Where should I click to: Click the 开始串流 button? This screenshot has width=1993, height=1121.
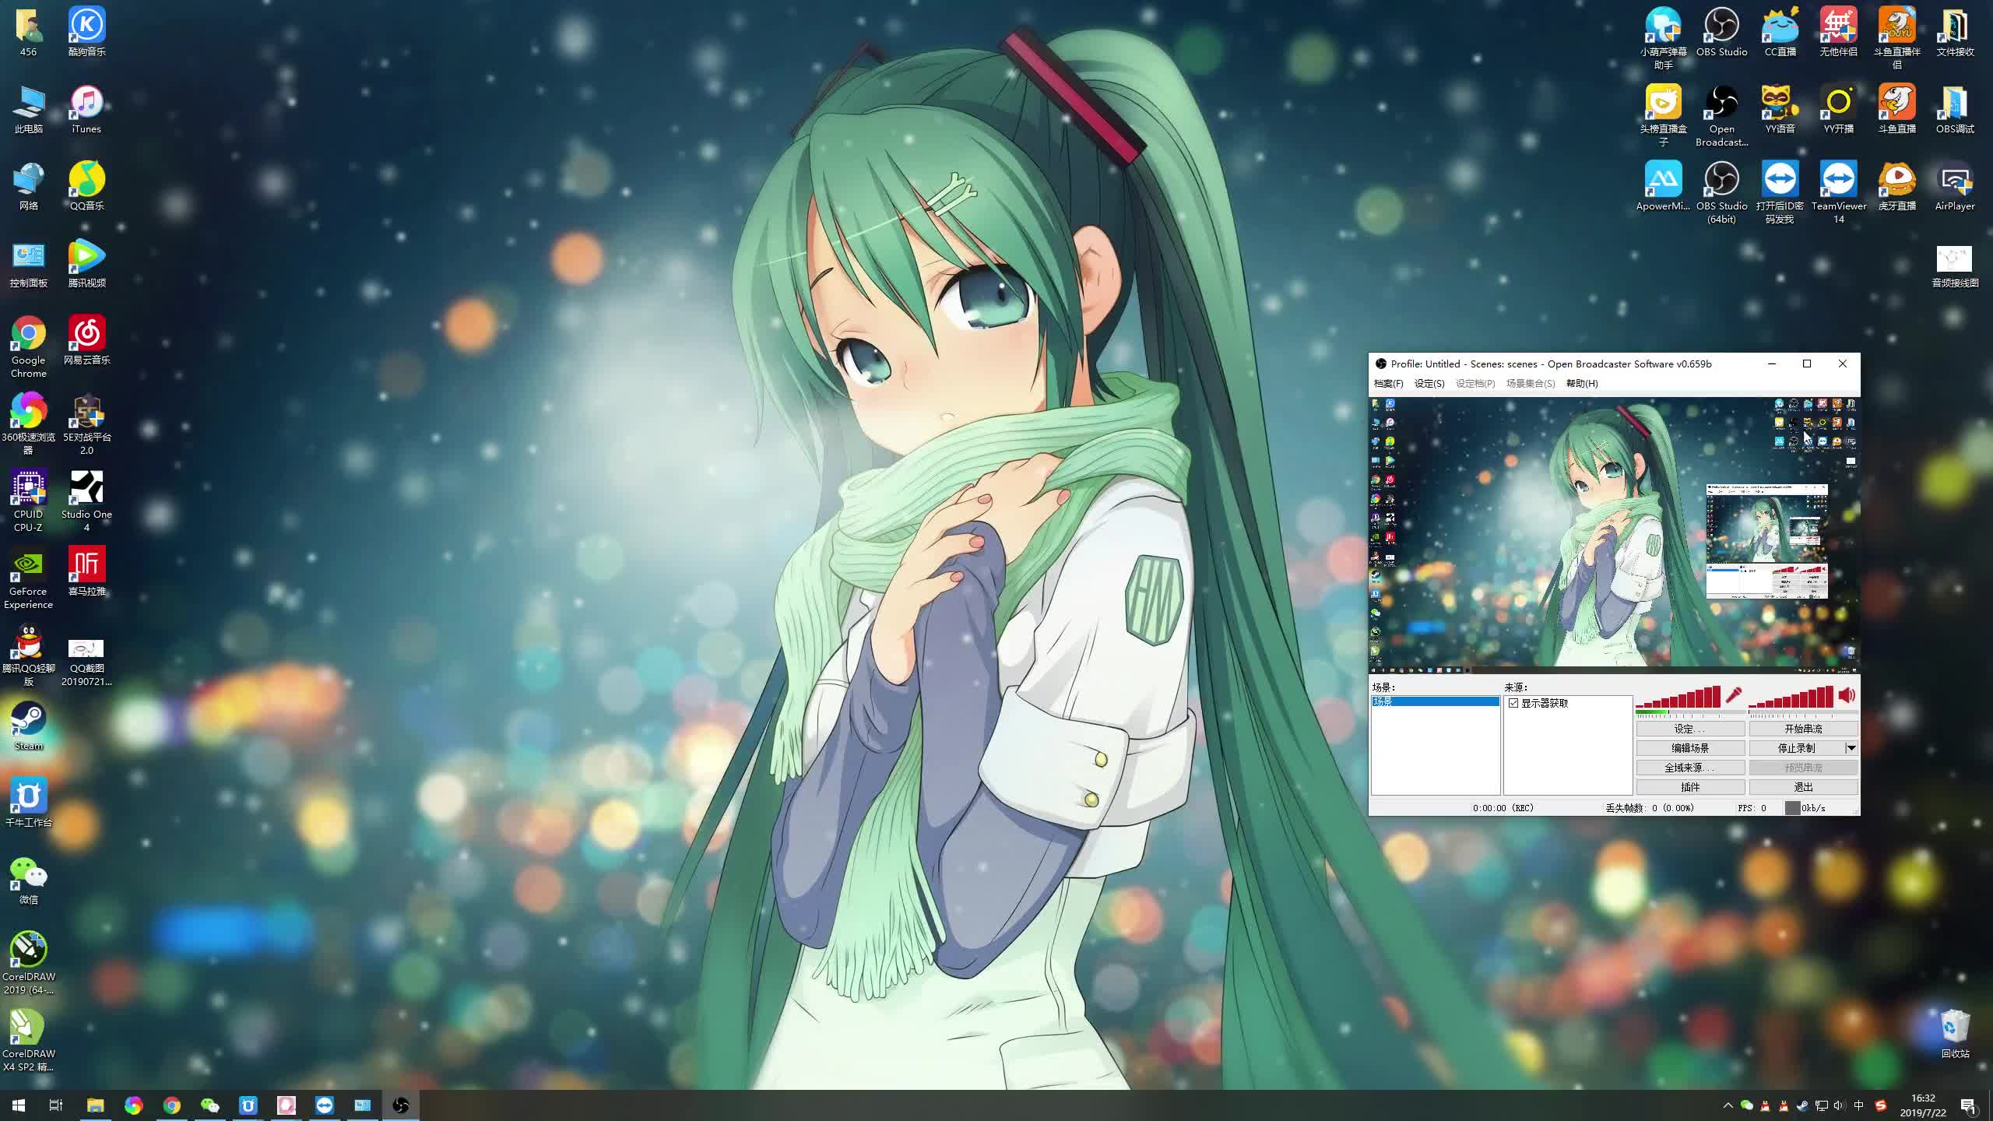pos(1803,729)
